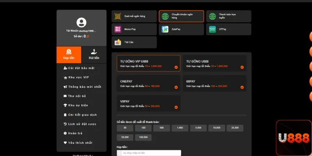
Task: Pick the 20,000 suggested amount
Action: click(235, 128)
